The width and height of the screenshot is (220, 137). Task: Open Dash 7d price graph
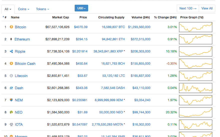pyautogui.click(x=196, y=88)
